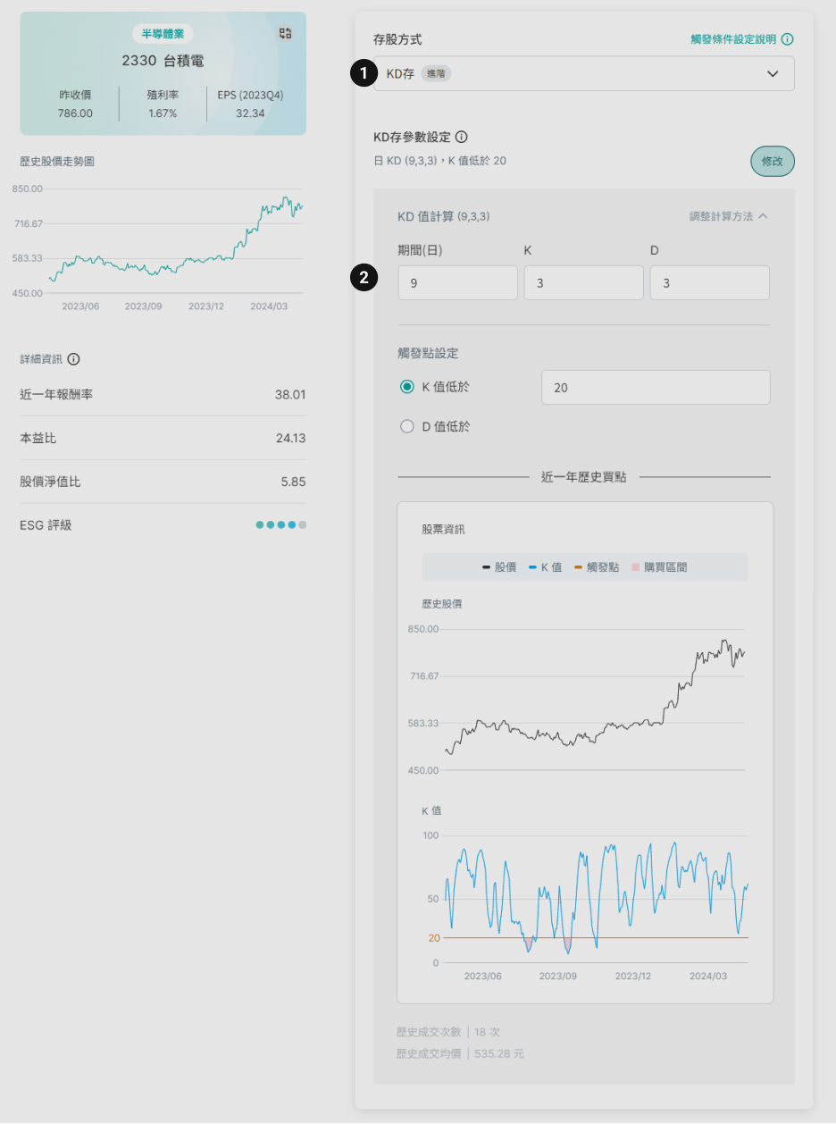Click the 期間(日) input field with 9
The image size is (836, 1124).
pos(457,282)
